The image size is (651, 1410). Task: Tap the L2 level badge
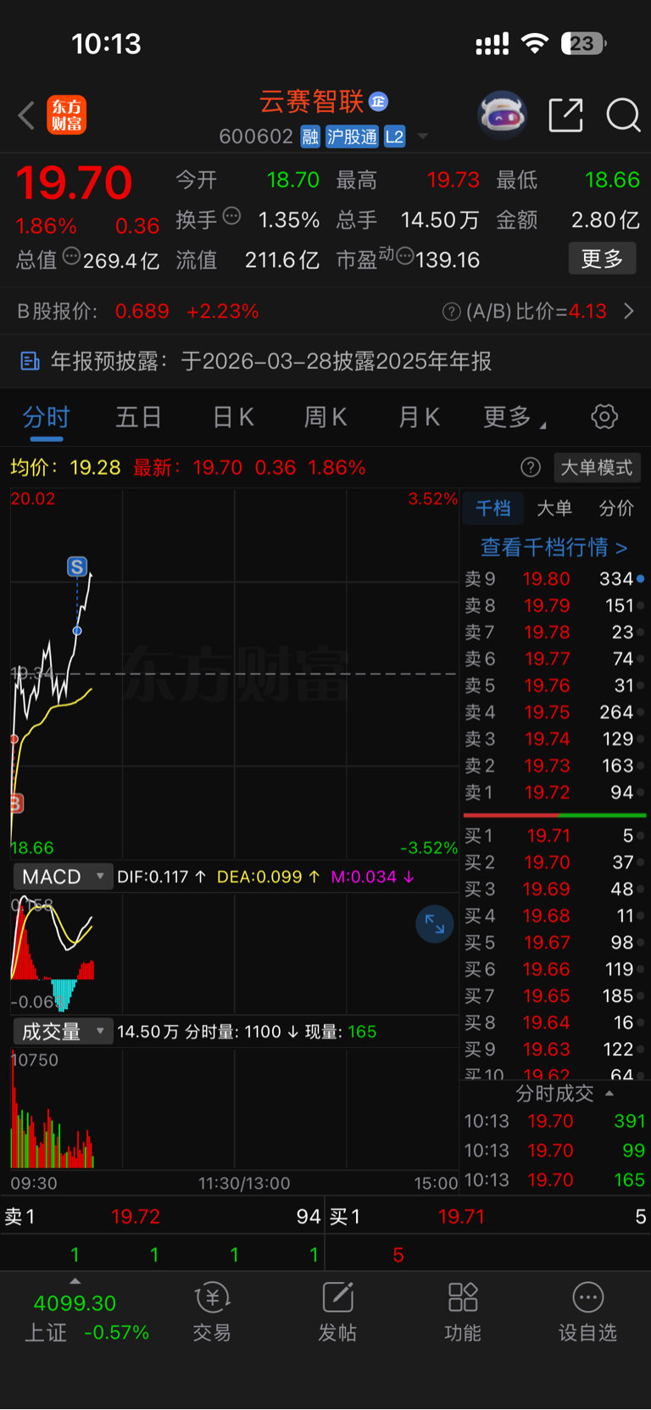(x=394, y=137)
